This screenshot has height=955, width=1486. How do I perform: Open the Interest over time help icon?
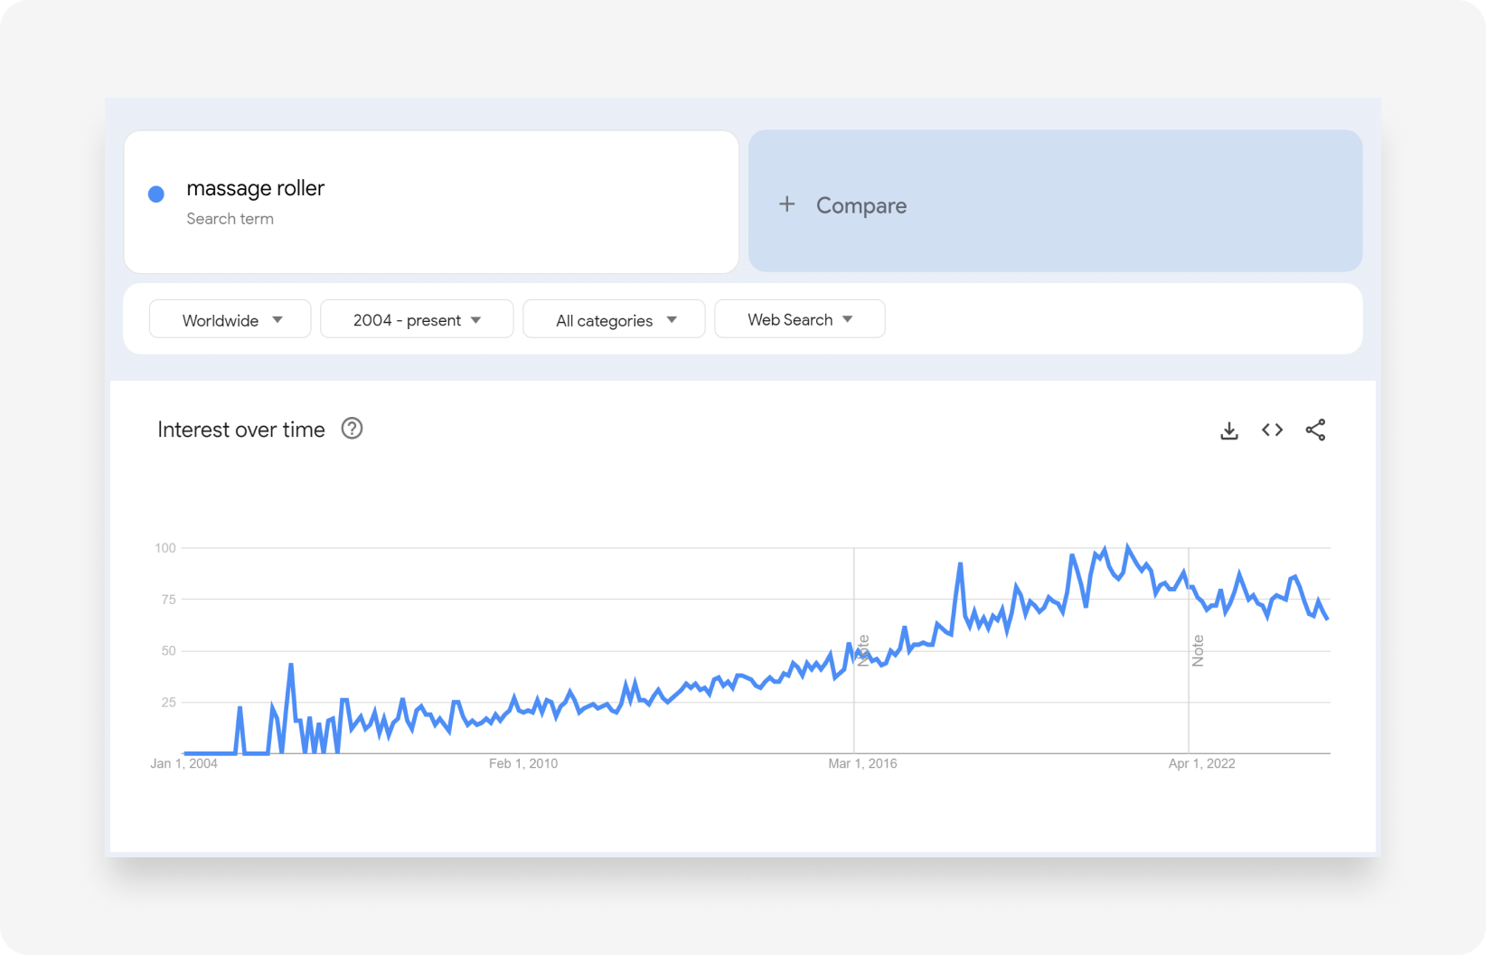coord(352,429)
